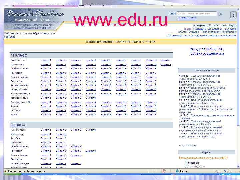Open Вариант 1 for 9 класс Геометрия
The height and width of the screenshot is (180, 240).
pyautogui.click(x=46, y=143)
